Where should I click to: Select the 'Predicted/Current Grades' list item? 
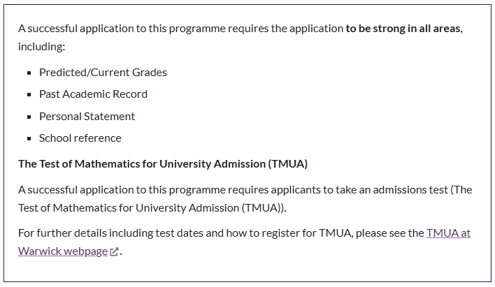pos(103,73)
